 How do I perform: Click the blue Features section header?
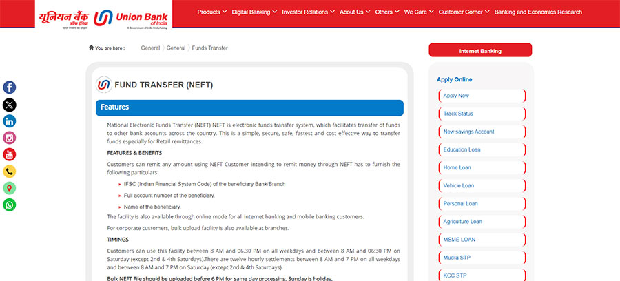pos(249,107)
